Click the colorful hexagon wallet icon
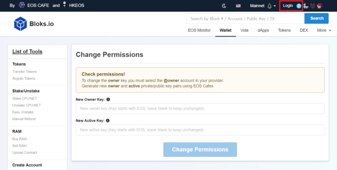The width and height of the screenshot is (337, 170). (320, 6)
